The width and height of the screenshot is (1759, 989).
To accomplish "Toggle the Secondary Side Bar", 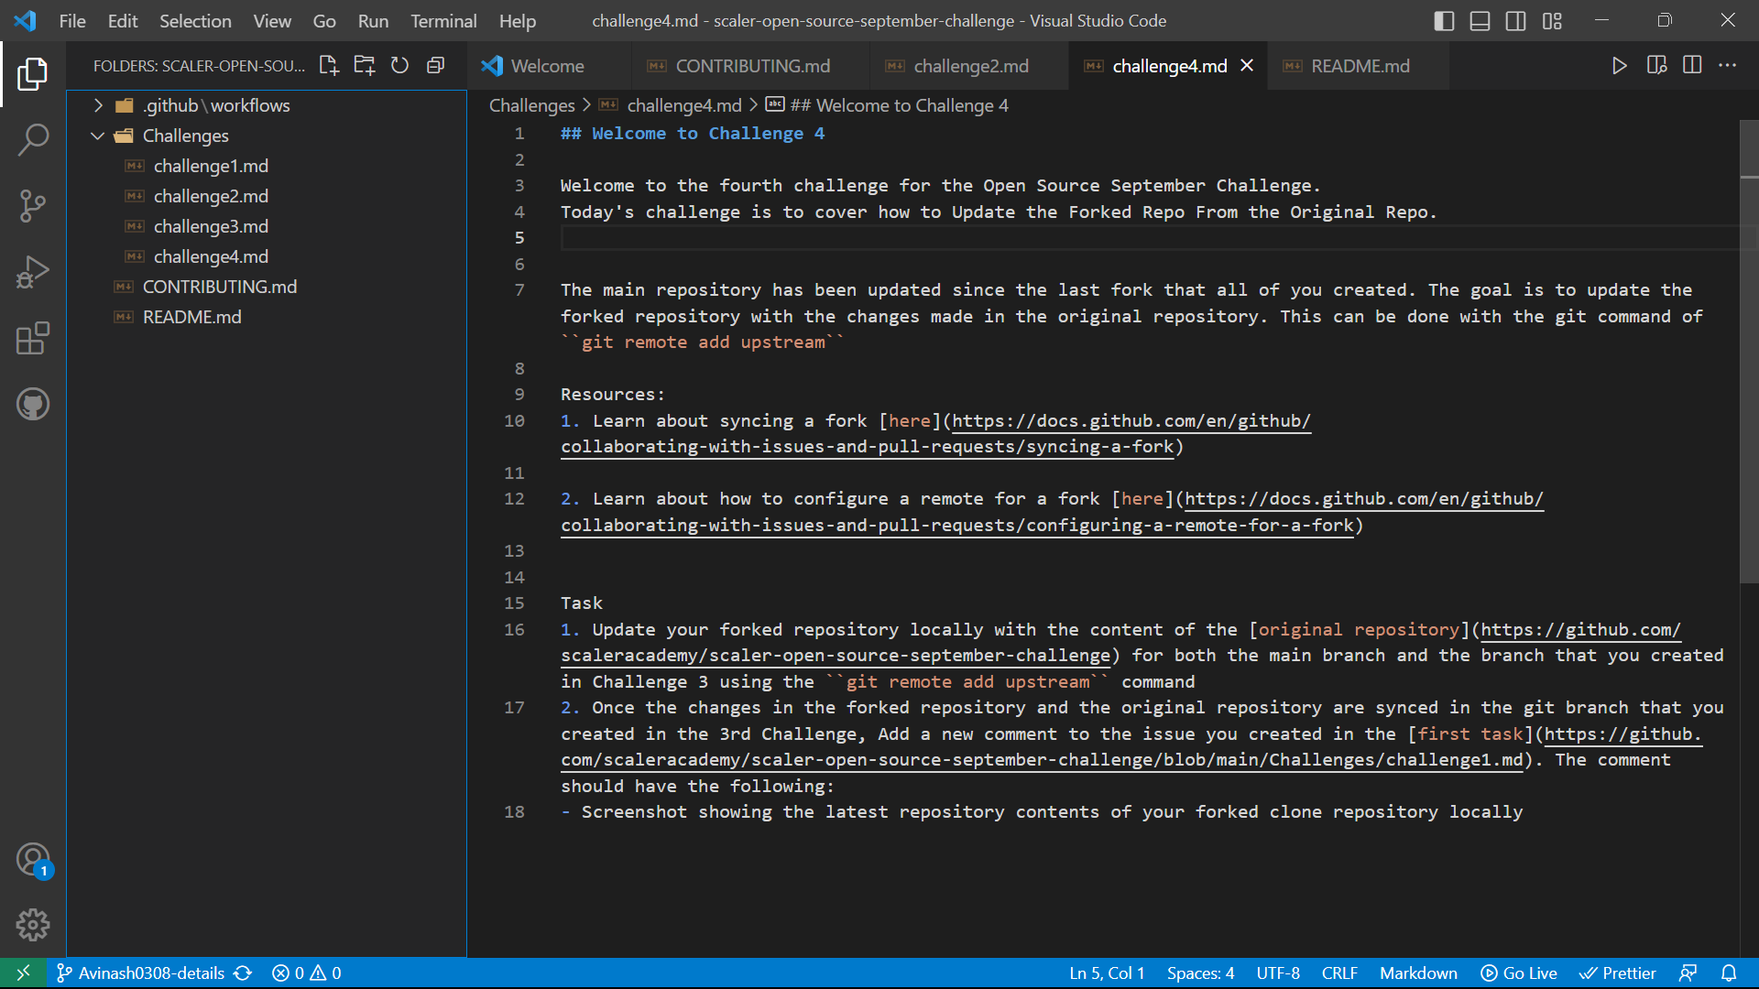I will (x=1515, y=20).
